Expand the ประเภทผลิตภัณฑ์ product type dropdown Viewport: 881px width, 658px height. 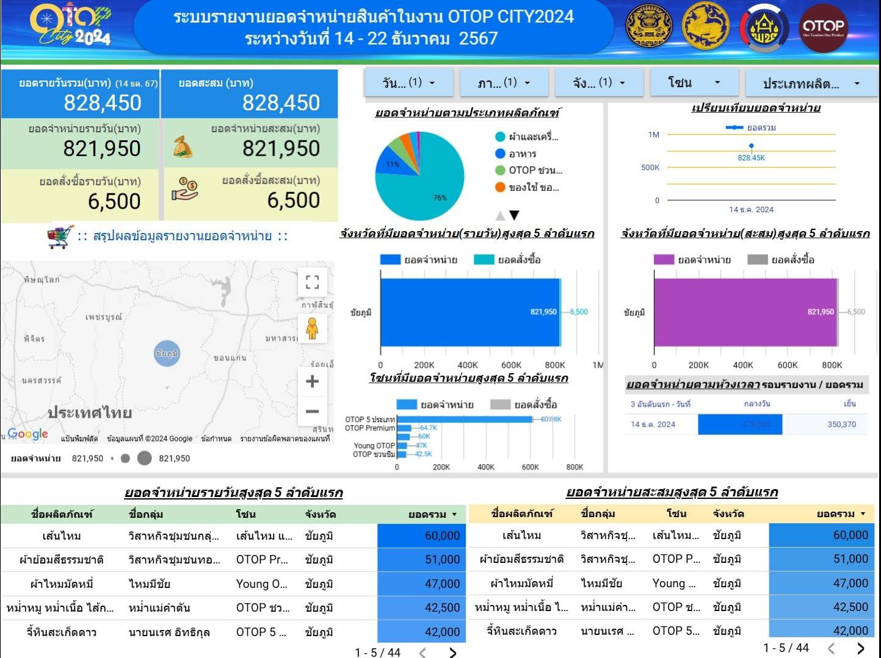click(x=811, y=84)
